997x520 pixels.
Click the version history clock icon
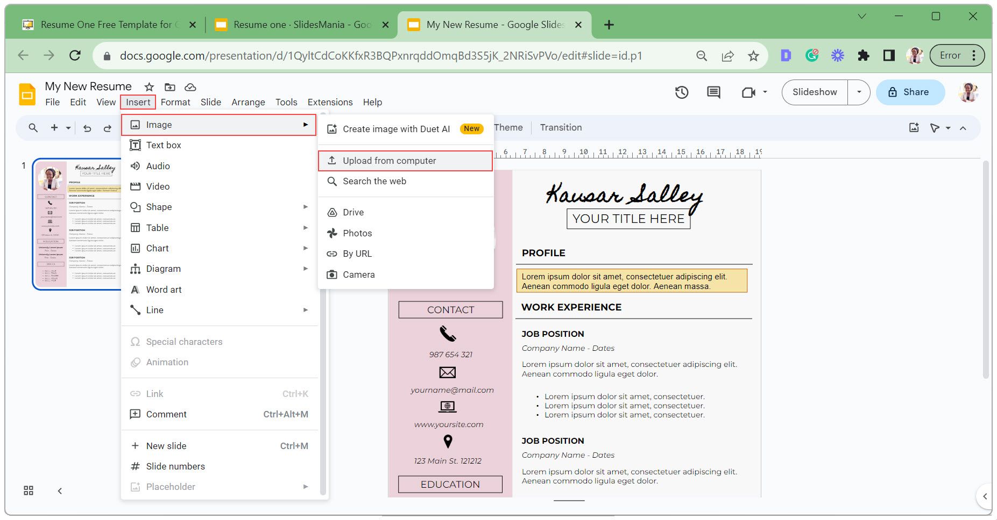(x=682, y=92)
